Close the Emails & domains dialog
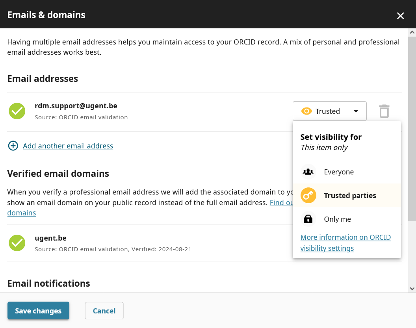Image resolution: width=416 pixels, height=328 pixels. pyautogui.click(x=400, y=16)
